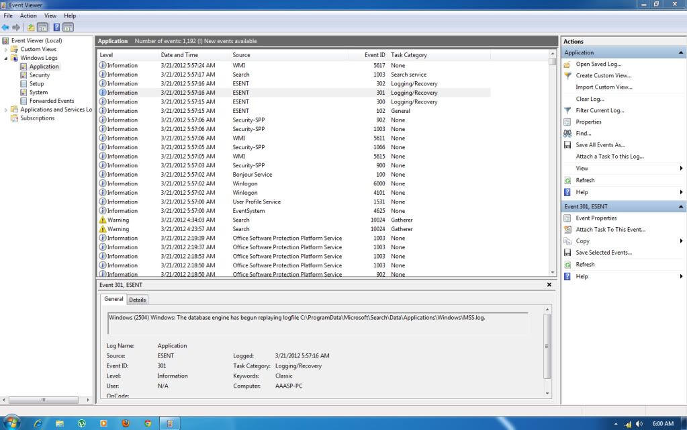Open the View menu in menu bar
687x430 pixels.
pos(50,15)
